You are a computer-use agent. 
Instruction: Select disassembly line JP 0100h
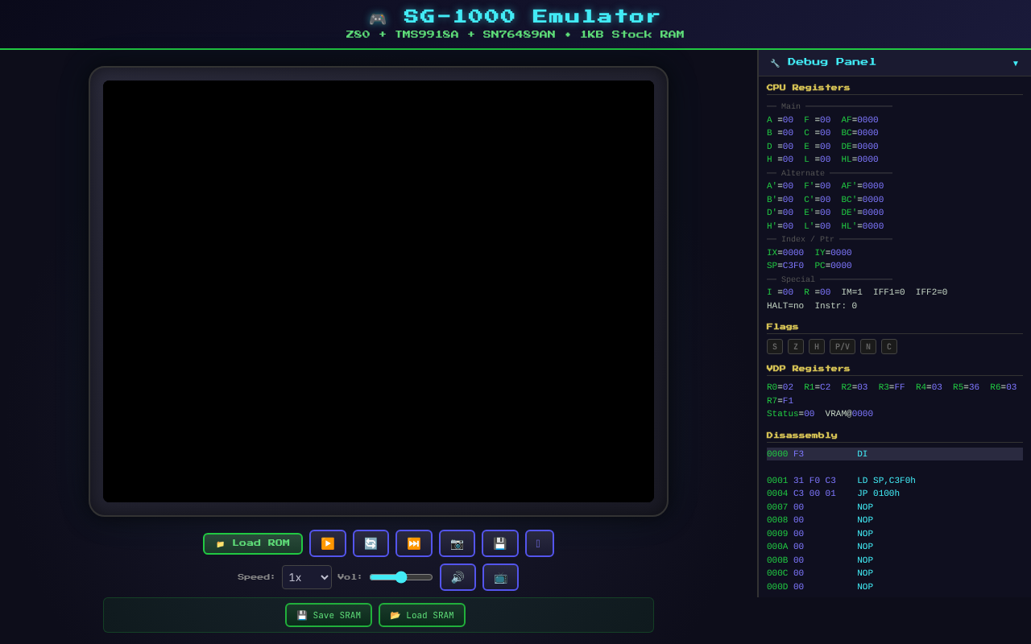(x=895, y=493)
